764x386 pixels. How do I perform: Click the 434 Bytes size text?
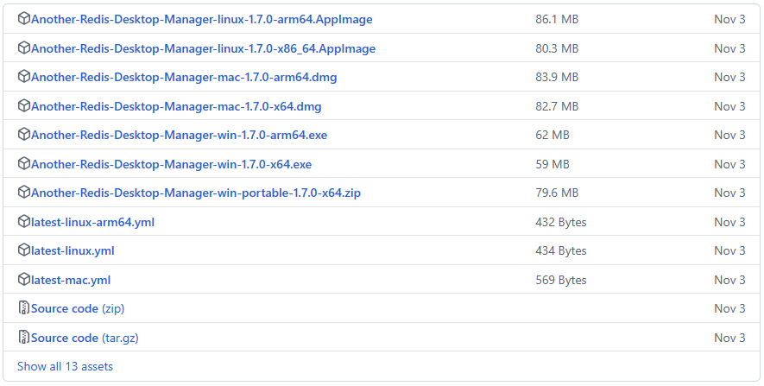(561, 251)
